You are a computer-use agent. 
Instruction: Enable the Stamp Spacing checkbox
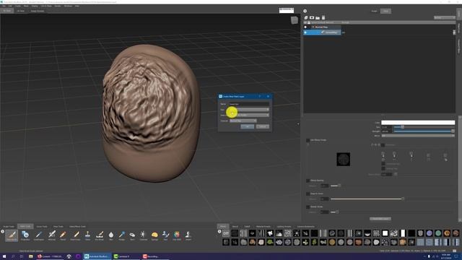(308, 181)
